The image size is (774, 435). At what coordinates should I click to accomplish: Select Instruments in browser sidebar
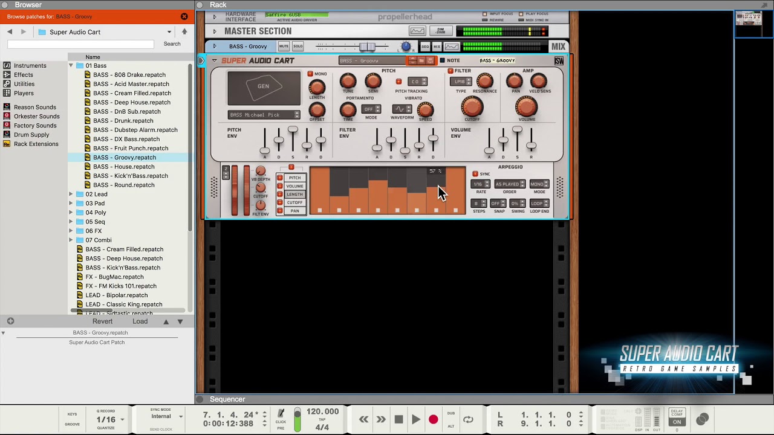(30, 65)
